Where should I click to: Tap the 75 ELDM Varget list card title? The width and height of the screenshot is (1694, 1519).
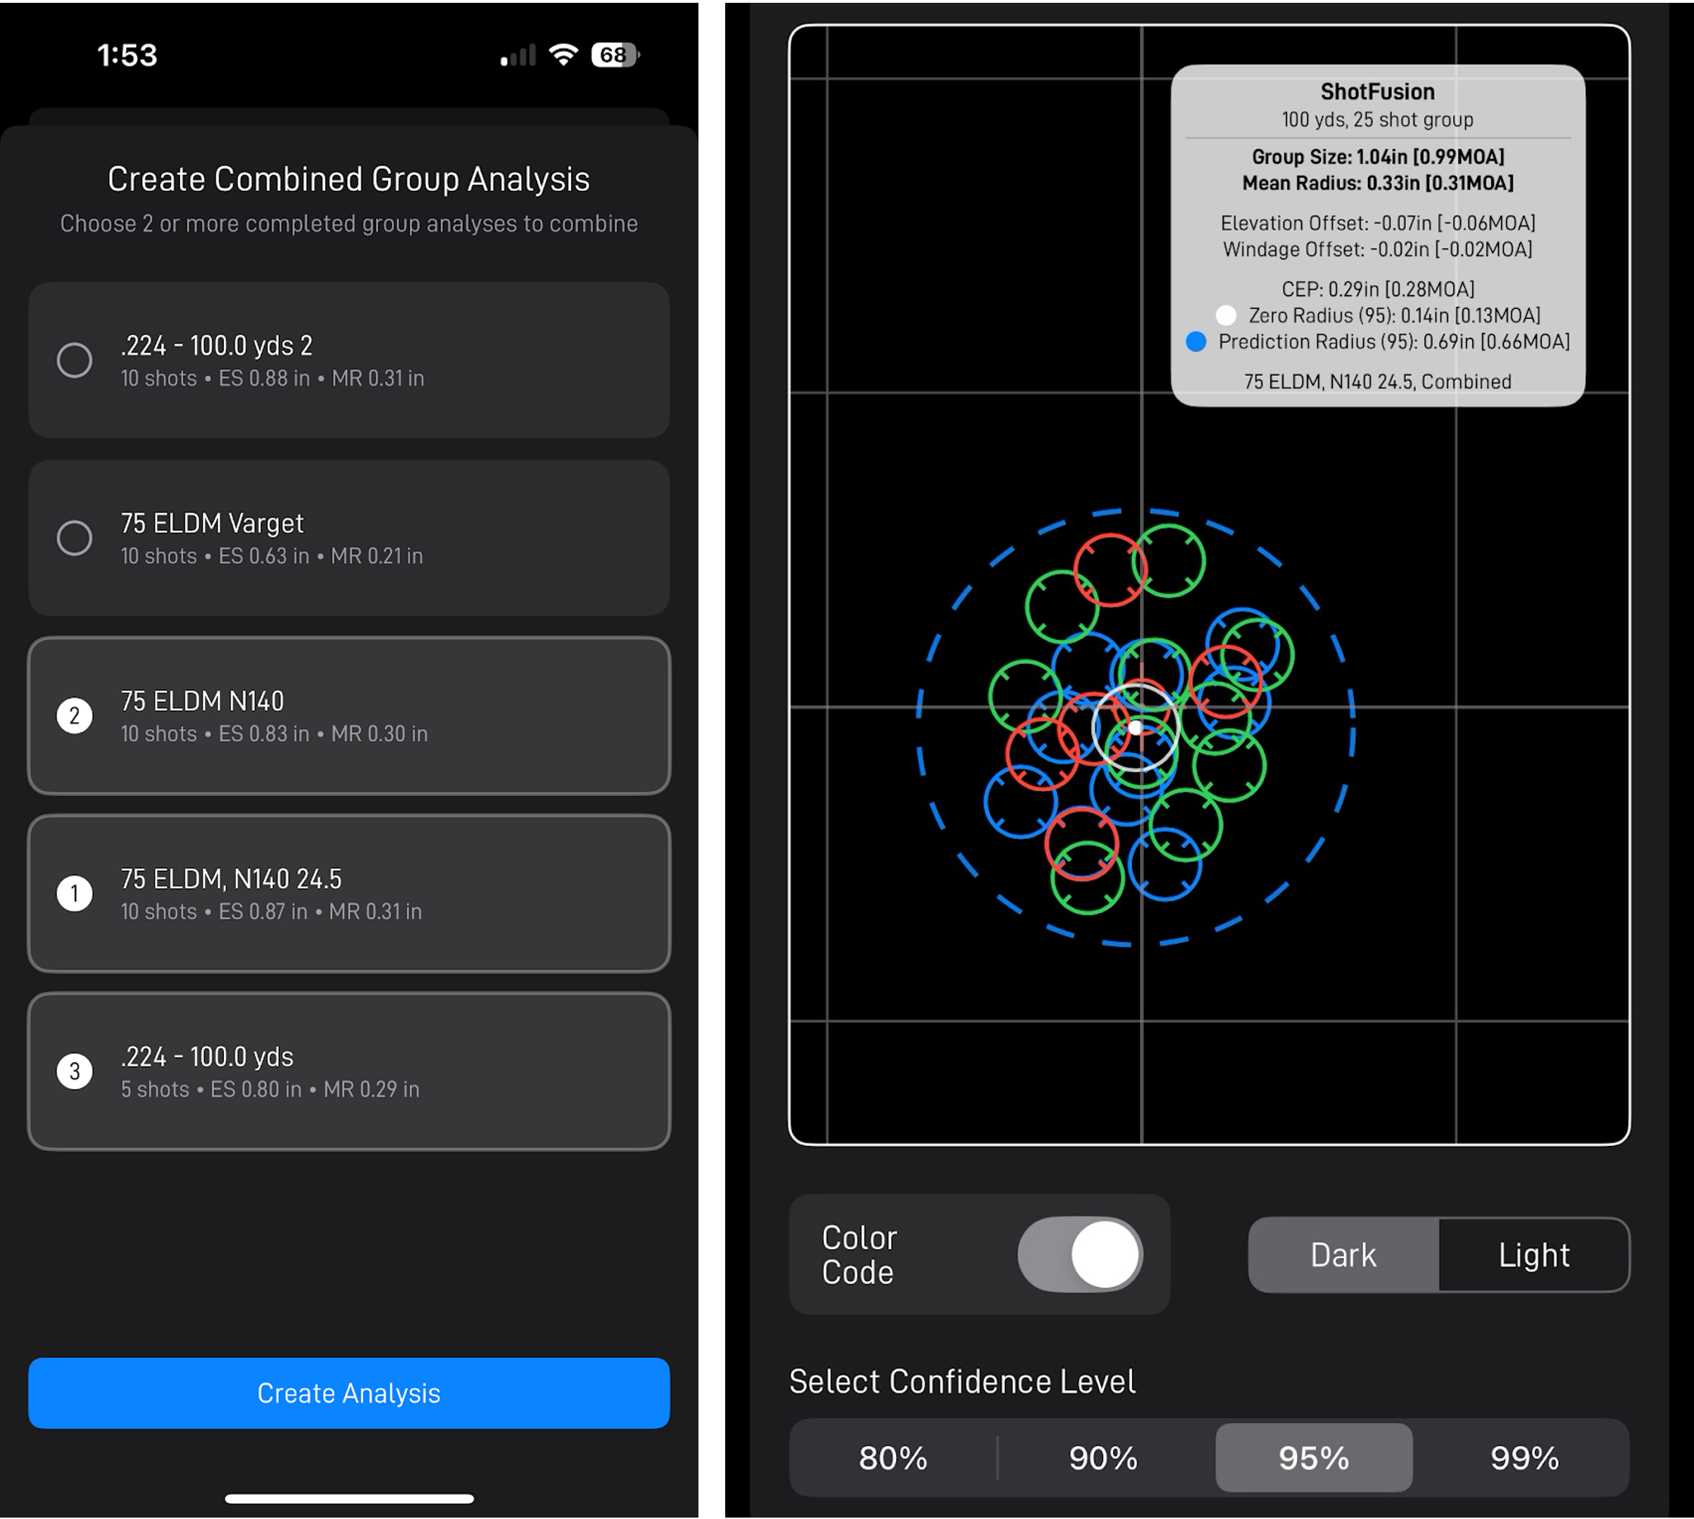click(x=212, y=523)
